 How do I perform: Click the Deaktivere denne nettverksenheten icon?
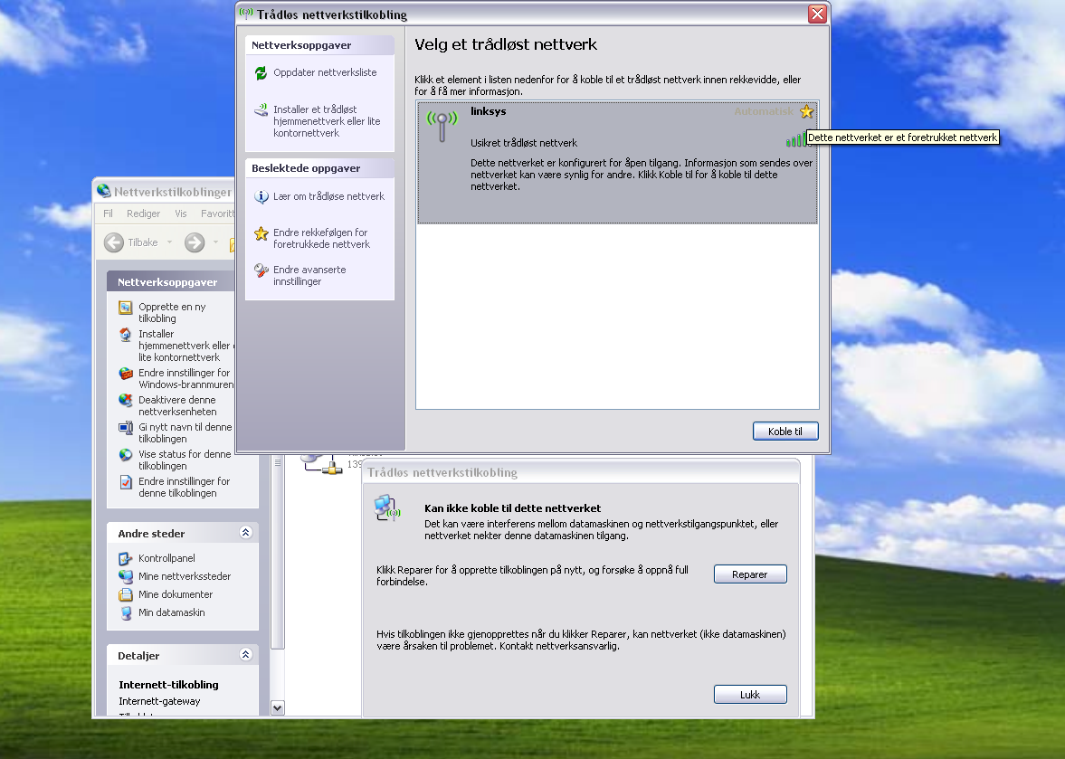(x=126, y=401)
